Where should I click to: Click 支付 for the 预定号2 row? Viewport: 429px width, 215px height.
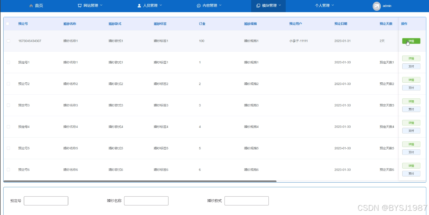[x=411, y=88]
